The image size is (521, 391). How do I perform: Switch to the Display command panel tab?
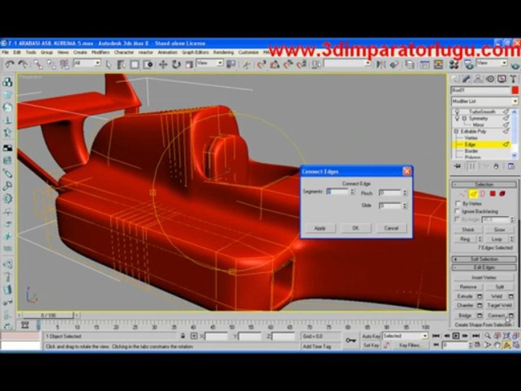[x=501, y=79]
